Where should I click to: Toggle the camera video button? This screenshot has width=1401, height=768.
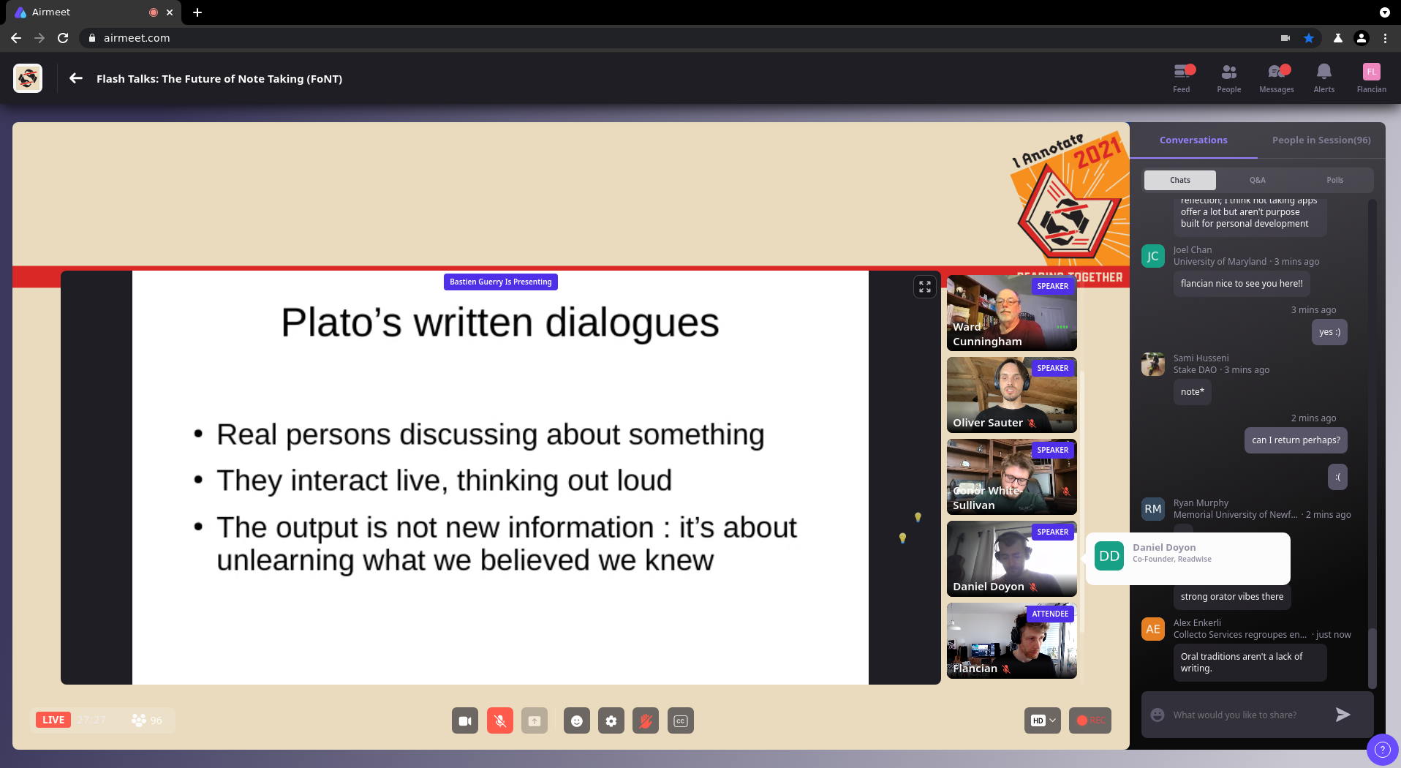click(x=465, y=720)
